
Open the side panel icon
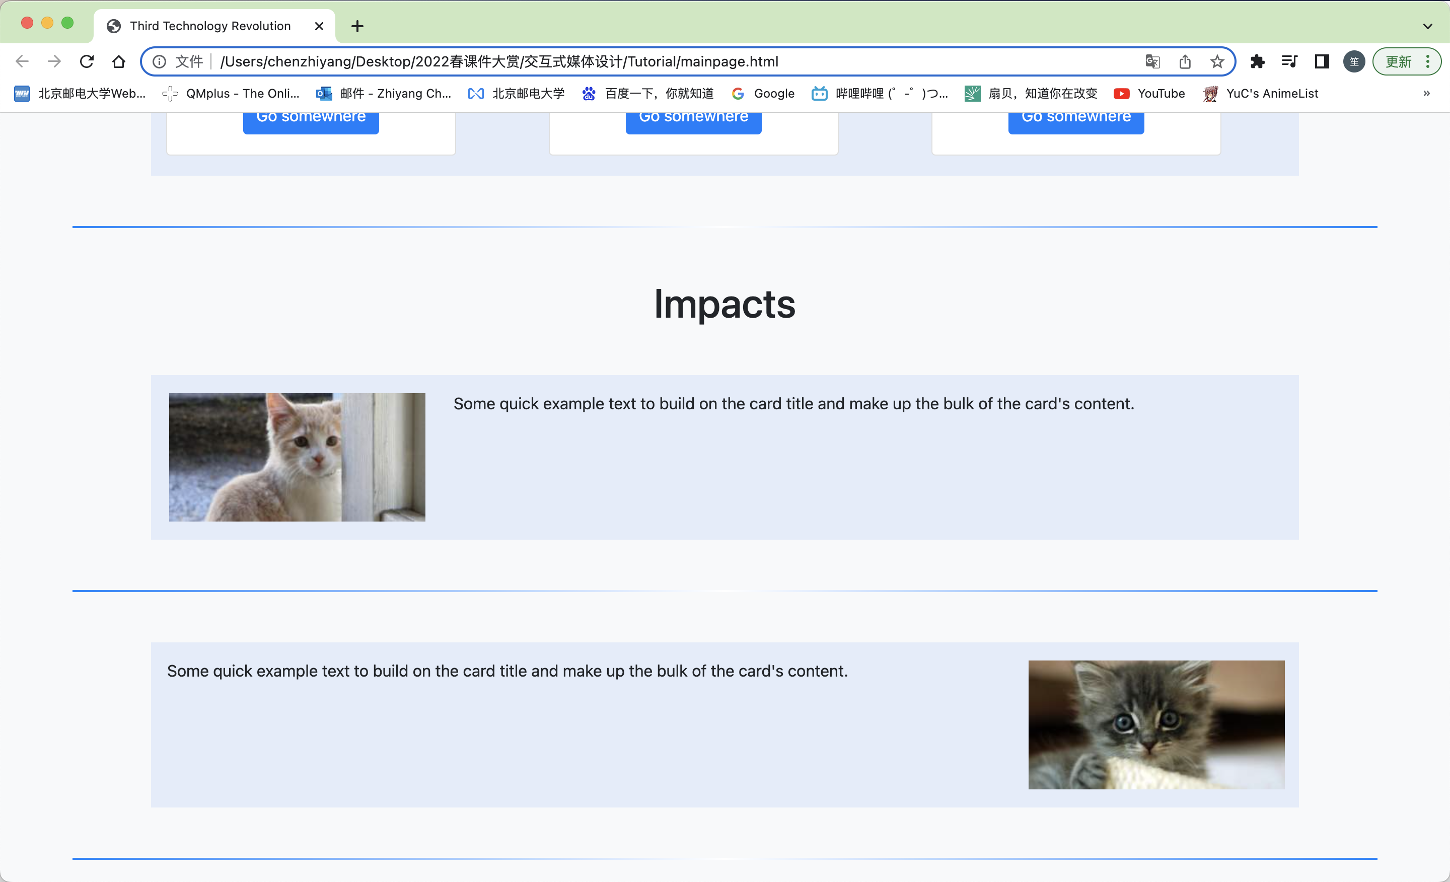coord(1321,61)
